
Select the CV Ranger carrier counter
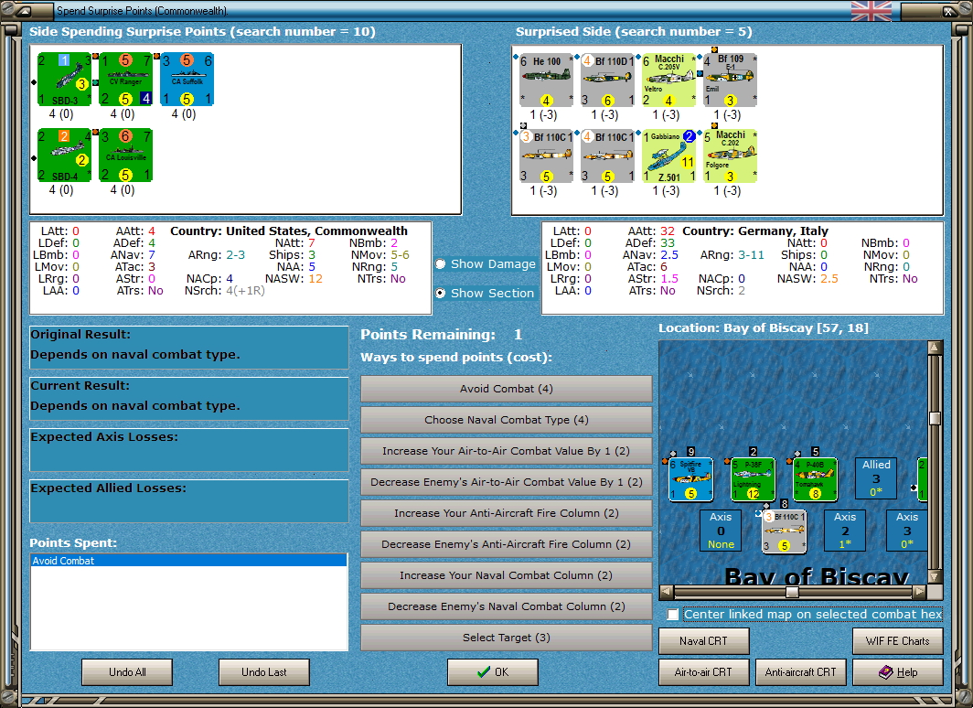click(125, 80)
